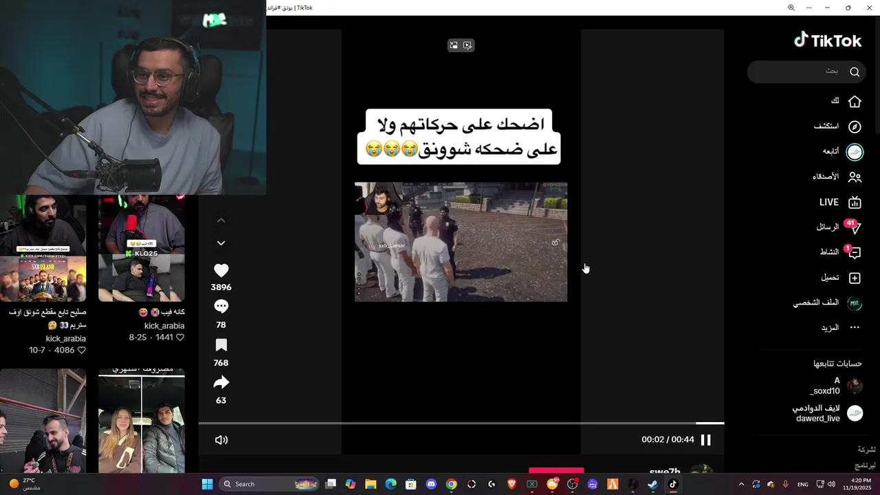Open Microsoft Edge from the taskbar
This screenshot has height=495, width=880.
(390, 484)
